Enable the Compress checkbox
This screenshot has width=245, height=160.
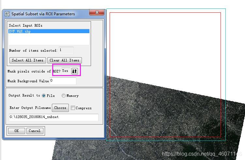coord(73,108)
